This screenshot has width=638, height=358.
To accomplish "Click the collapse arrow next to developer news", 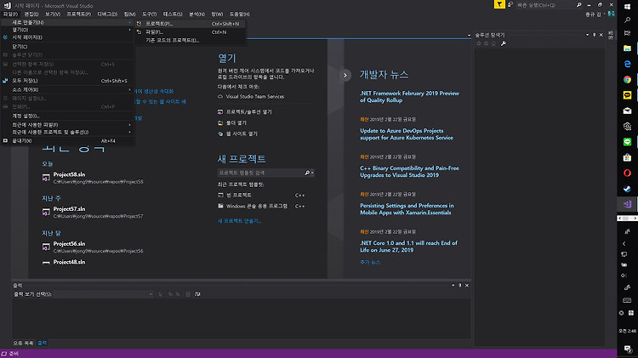I will tap(345, 76).
